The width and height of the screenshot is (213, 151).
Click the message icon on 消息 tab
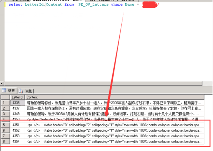tap(22, 91)
